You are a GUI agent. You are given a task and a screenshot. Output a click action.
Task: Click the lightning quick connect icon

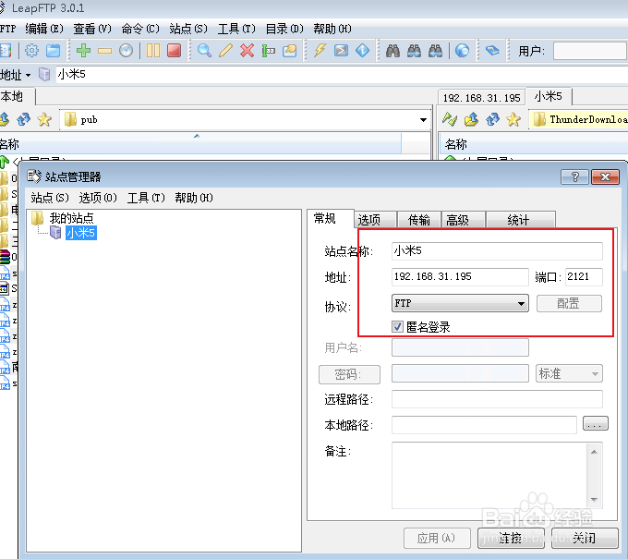point(320,51)
